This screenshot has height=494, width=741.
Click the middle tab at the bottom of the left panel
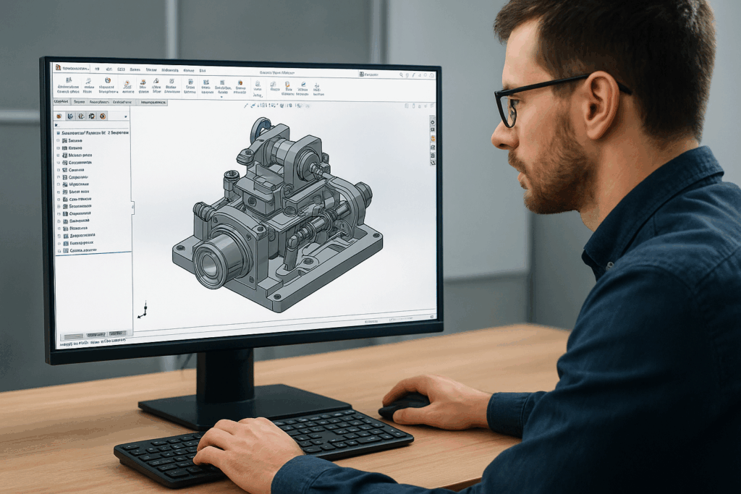point(96,335)
